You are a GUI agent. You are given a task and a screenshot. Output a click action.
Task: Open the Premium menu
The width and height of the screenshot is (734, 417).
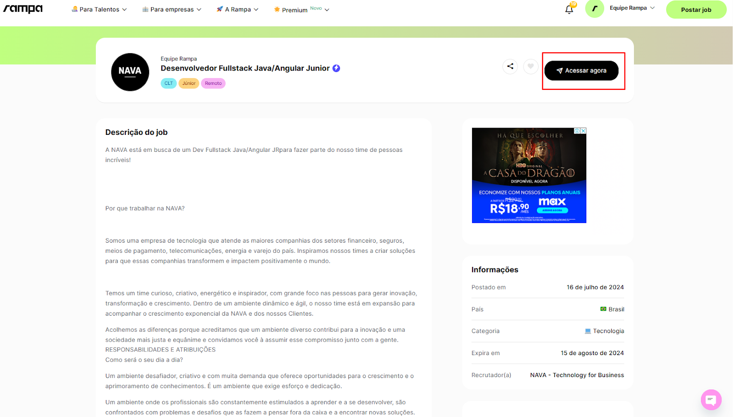click(301, 10)
